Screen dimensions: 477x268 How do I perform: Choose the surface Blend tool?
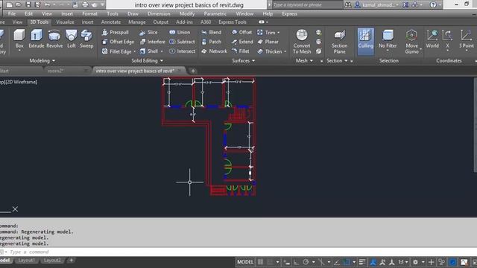pyautogui.click(x=211, y=32)
